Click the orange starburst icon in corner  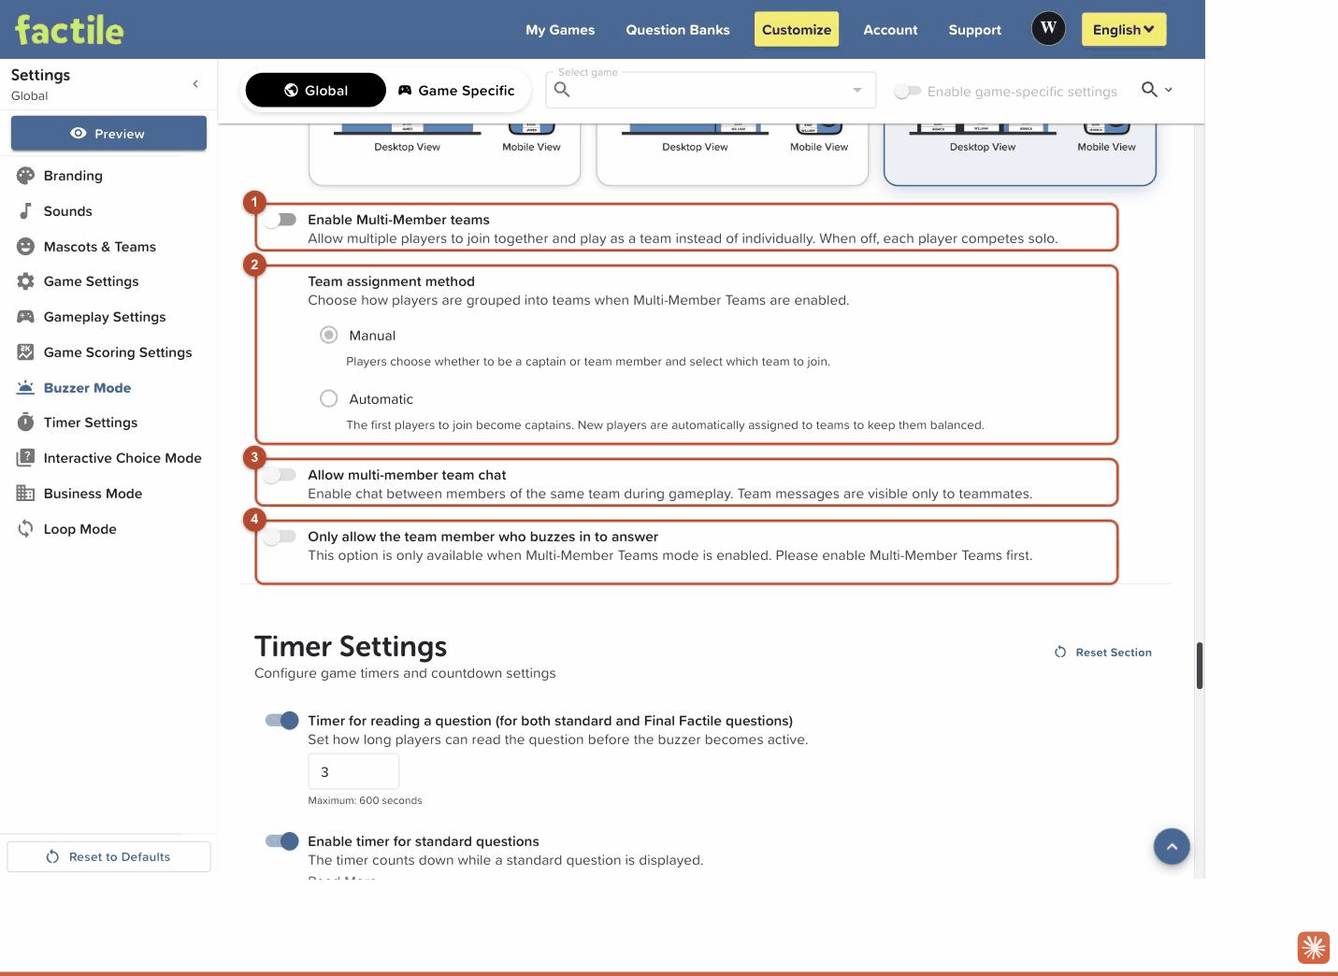[x=1314, y=948]
